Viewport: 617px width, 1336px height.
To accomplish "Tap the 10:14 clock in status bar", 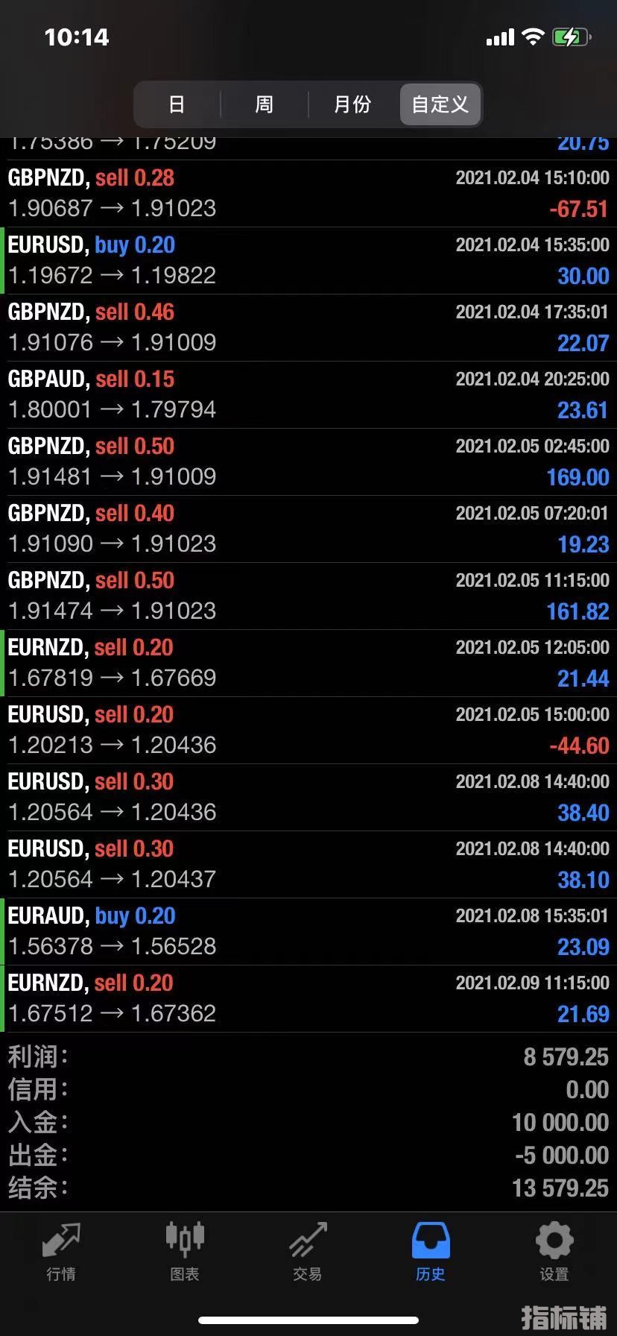I will click(77, 37).
